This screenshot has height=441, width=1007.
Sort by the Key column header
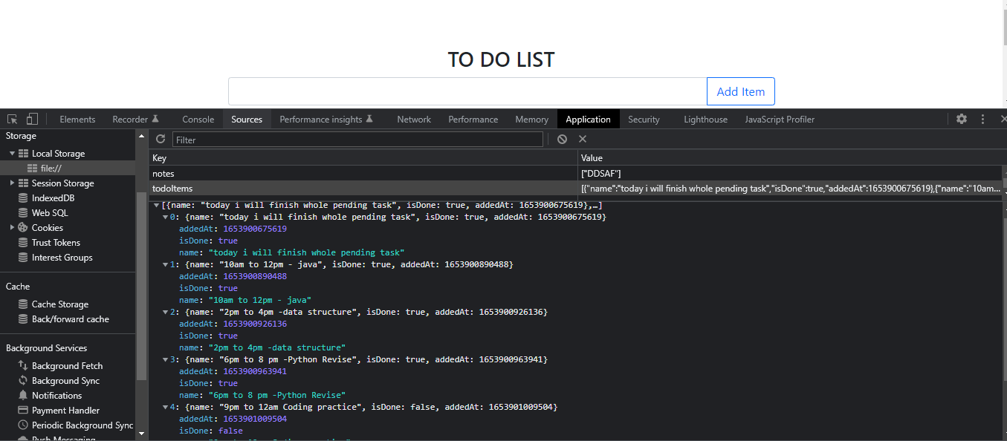click(363, 157)
